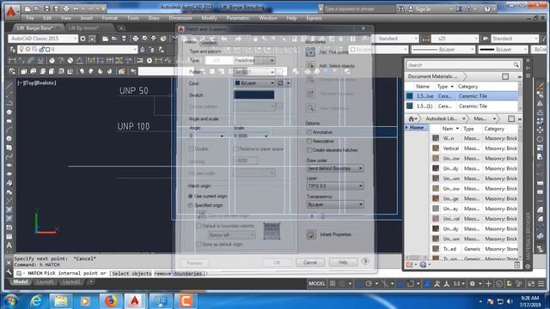The width and height of the screenshot is (550, 309).
Task: Open Windows Explorer folder icon in taskbar
Action: click(x=61, y=301)
